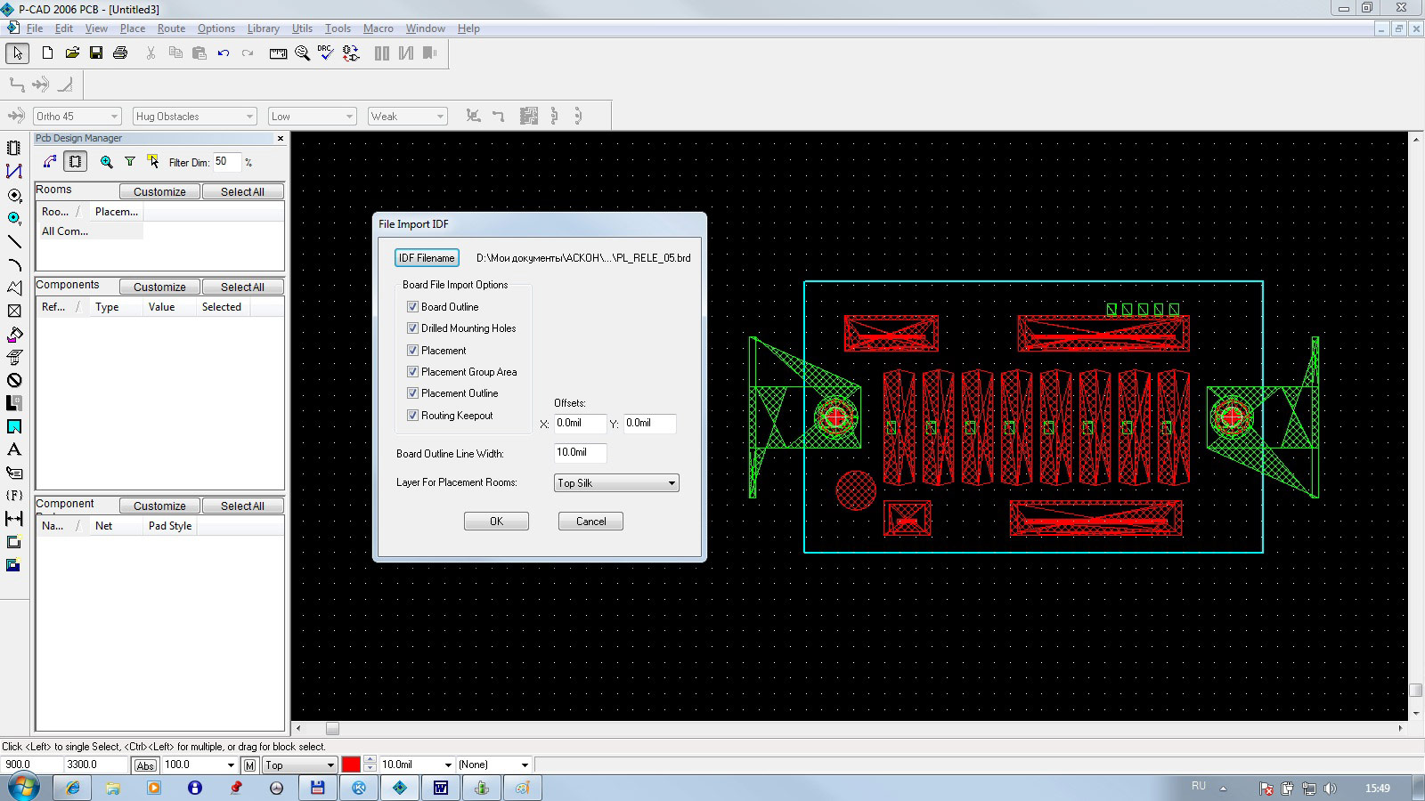Select the Place Keepout tool

tap(14, 380)
